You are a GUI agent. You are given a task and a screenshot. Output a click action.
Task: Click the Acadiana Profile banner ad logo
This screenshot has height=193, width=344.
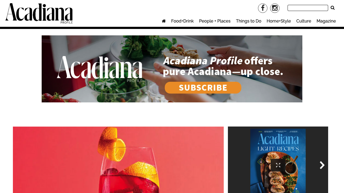tap(99, 69)
